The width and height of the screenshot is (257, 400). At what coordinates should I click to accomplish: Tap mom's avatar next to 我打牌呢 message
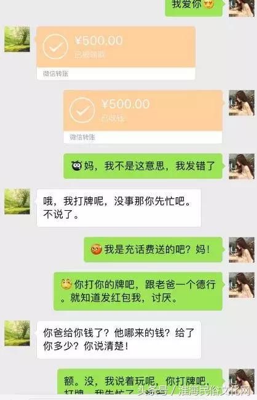pos(17,202)
